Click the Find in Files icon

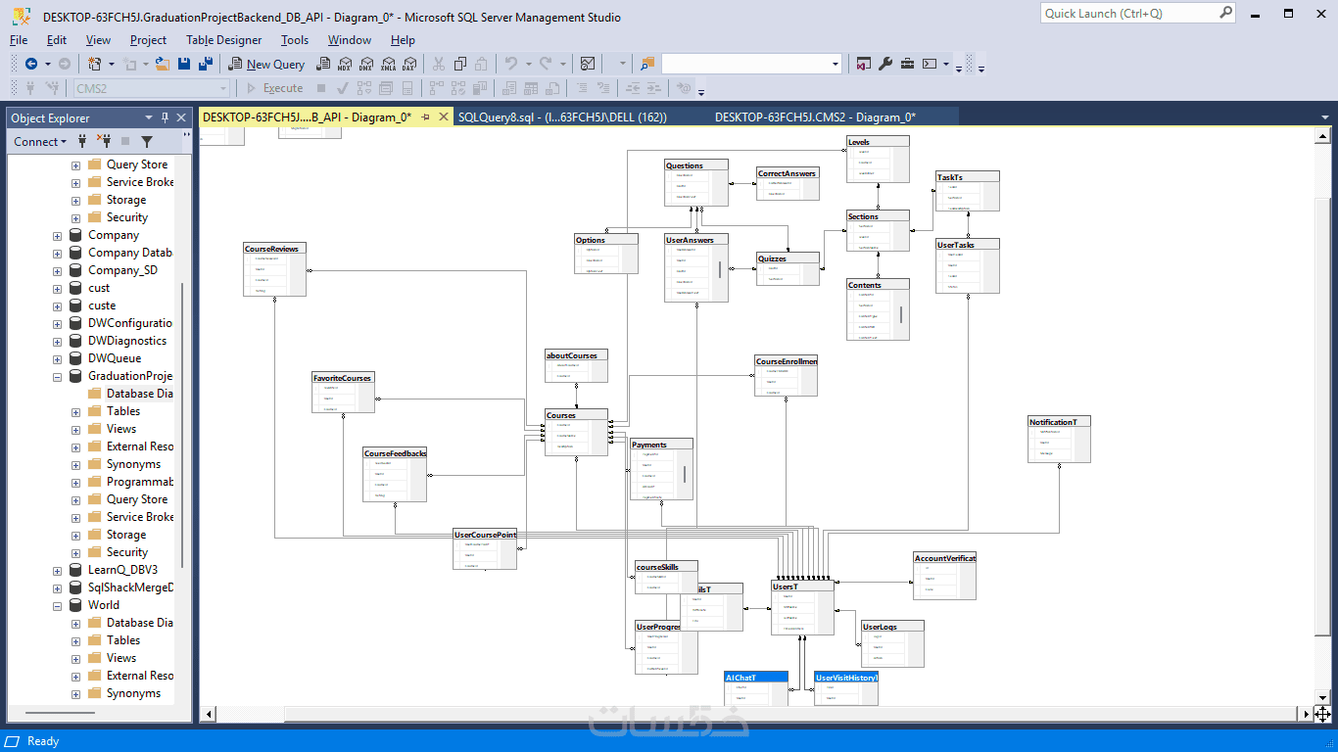(646, 64)
